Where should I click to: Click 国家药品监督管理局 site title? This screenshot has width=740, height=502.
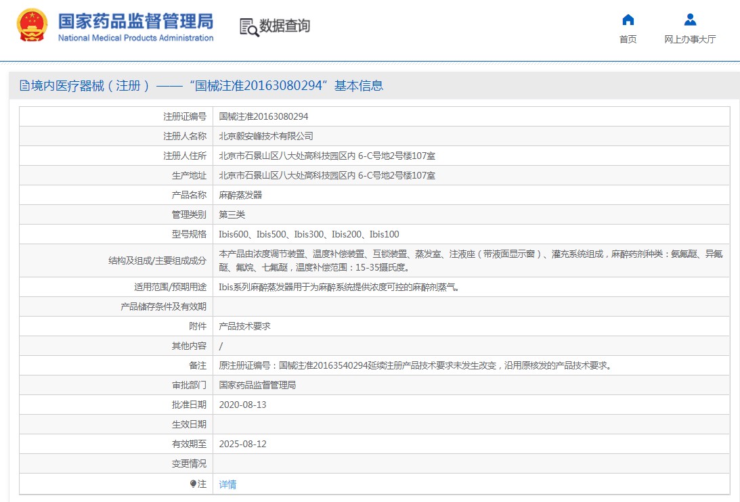[135, 21]
